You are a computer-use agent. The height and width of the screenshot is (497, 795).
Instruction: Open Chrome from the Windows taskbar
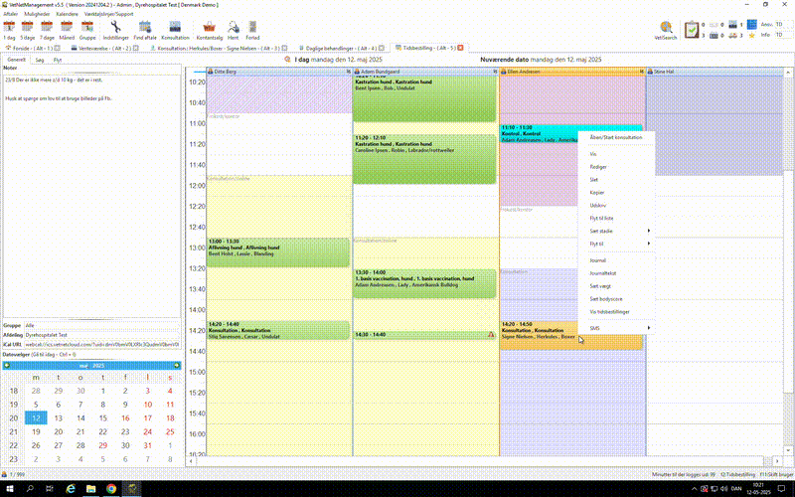(x=111, y=488)
